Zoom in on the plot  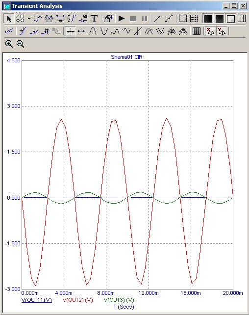(9, 44)
